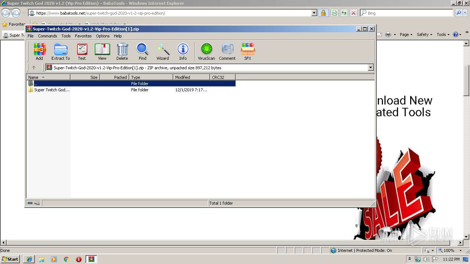Select the parent '..' folder row

pos(131,84)
